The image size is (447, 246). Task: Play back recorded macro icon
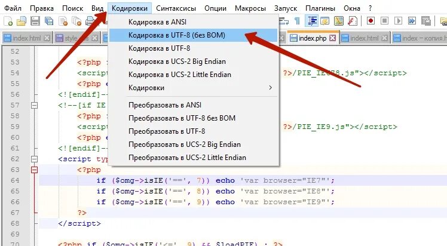398,21
